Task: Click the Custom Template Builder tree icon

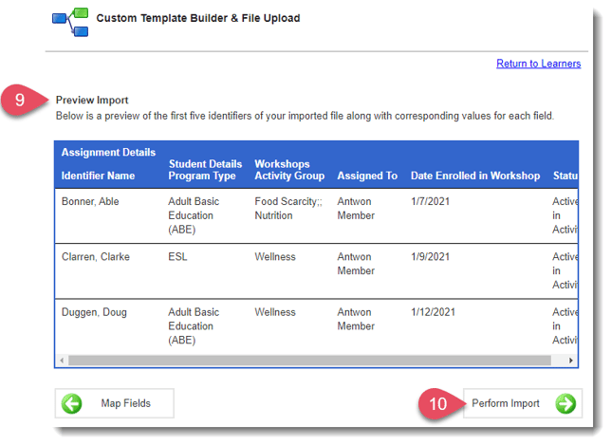Action: click(x=70, y=22)
